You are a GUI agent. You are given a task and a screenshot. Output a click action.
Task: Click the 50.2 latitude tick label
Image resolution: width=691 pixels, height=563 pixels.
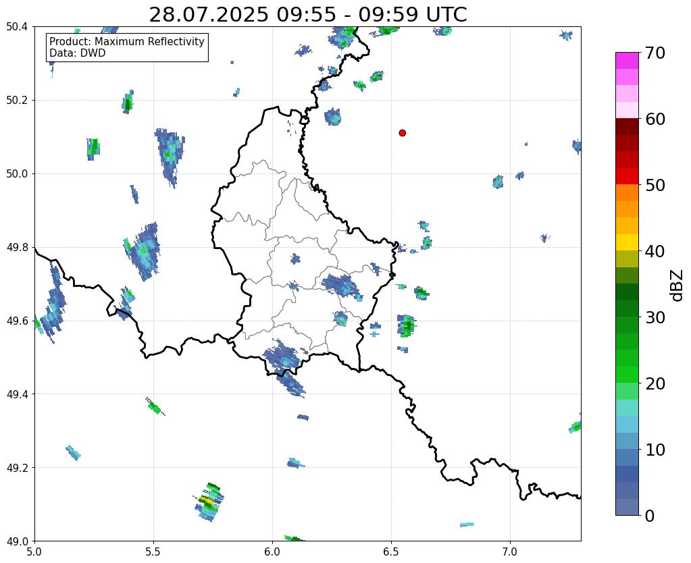point(17,101)
